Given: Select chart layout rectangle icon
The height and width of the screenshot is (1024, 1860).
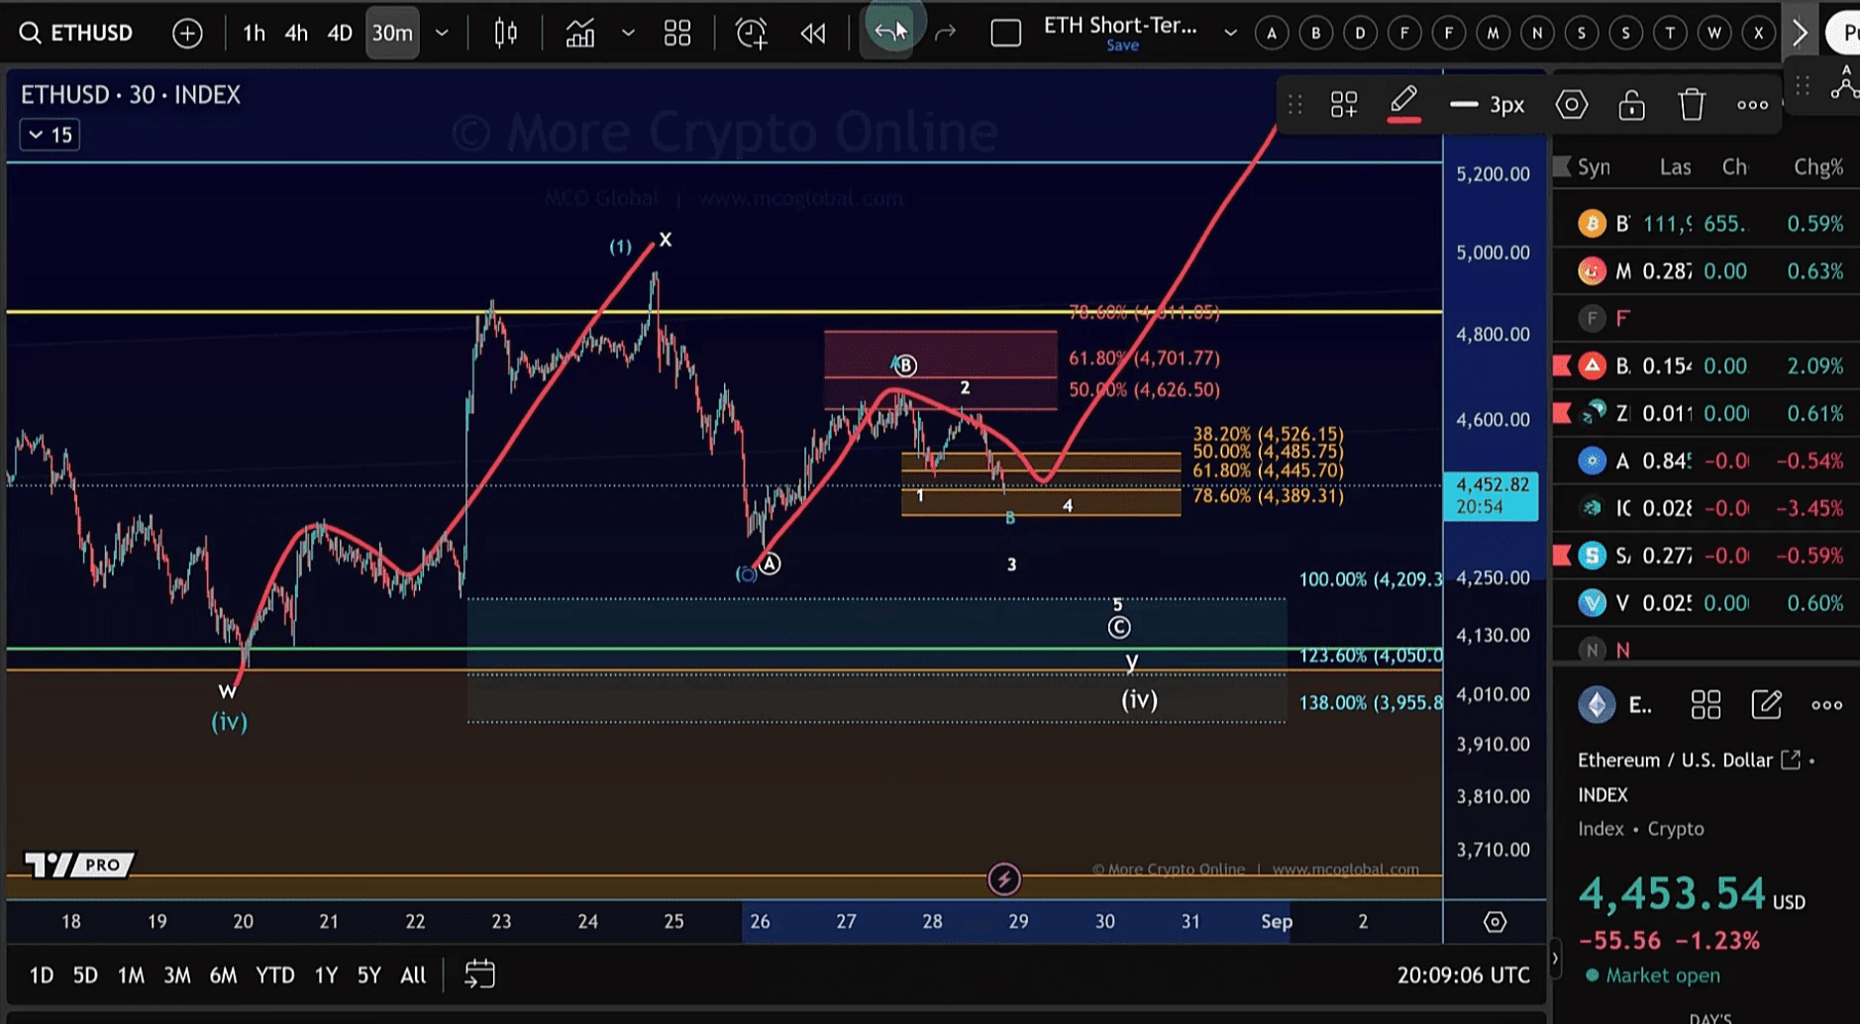Looking at the screenshot, I should click(x=1006, y=33).
